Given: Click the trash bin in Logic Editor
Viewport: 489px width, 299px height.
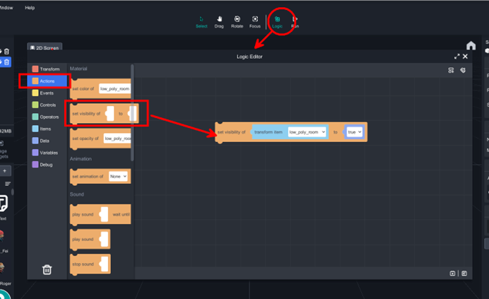Looking at the screenshot, I should (x=47, y=269).
